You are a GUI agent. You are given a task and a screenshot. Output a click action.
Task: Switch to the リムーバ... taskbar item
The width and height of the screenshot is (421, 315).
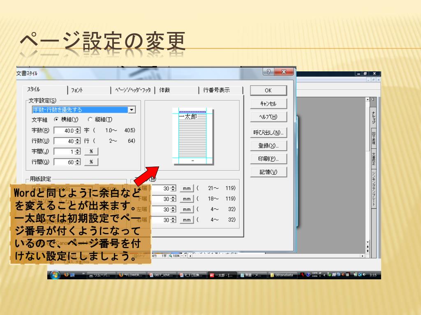pyautogui.click(x=102, y=275)
